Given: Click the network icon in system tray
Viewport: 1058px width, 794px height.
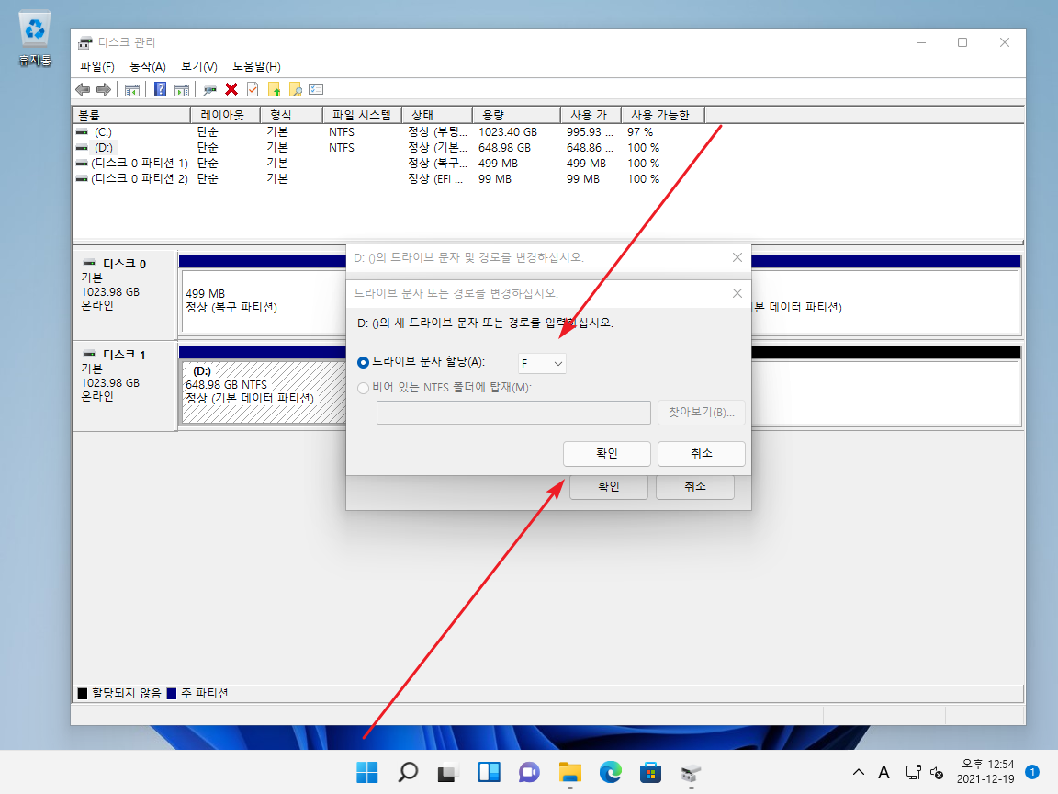Looking at the screenshot, I should coord(913,772).
